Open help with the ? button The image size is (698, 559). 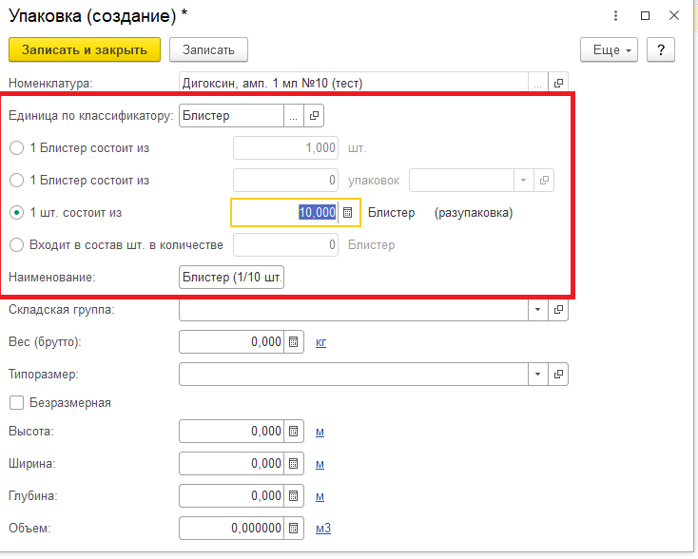pyautogui.click(x=661, y=49)
